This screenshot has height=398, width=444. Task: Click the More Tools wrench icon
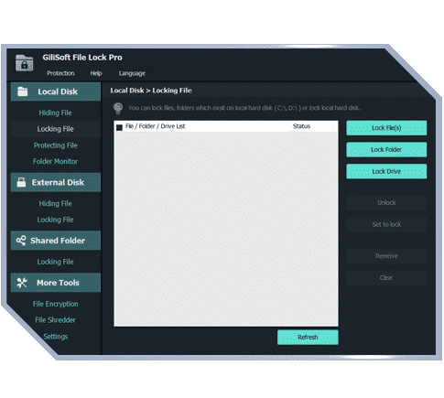[22, 283]
